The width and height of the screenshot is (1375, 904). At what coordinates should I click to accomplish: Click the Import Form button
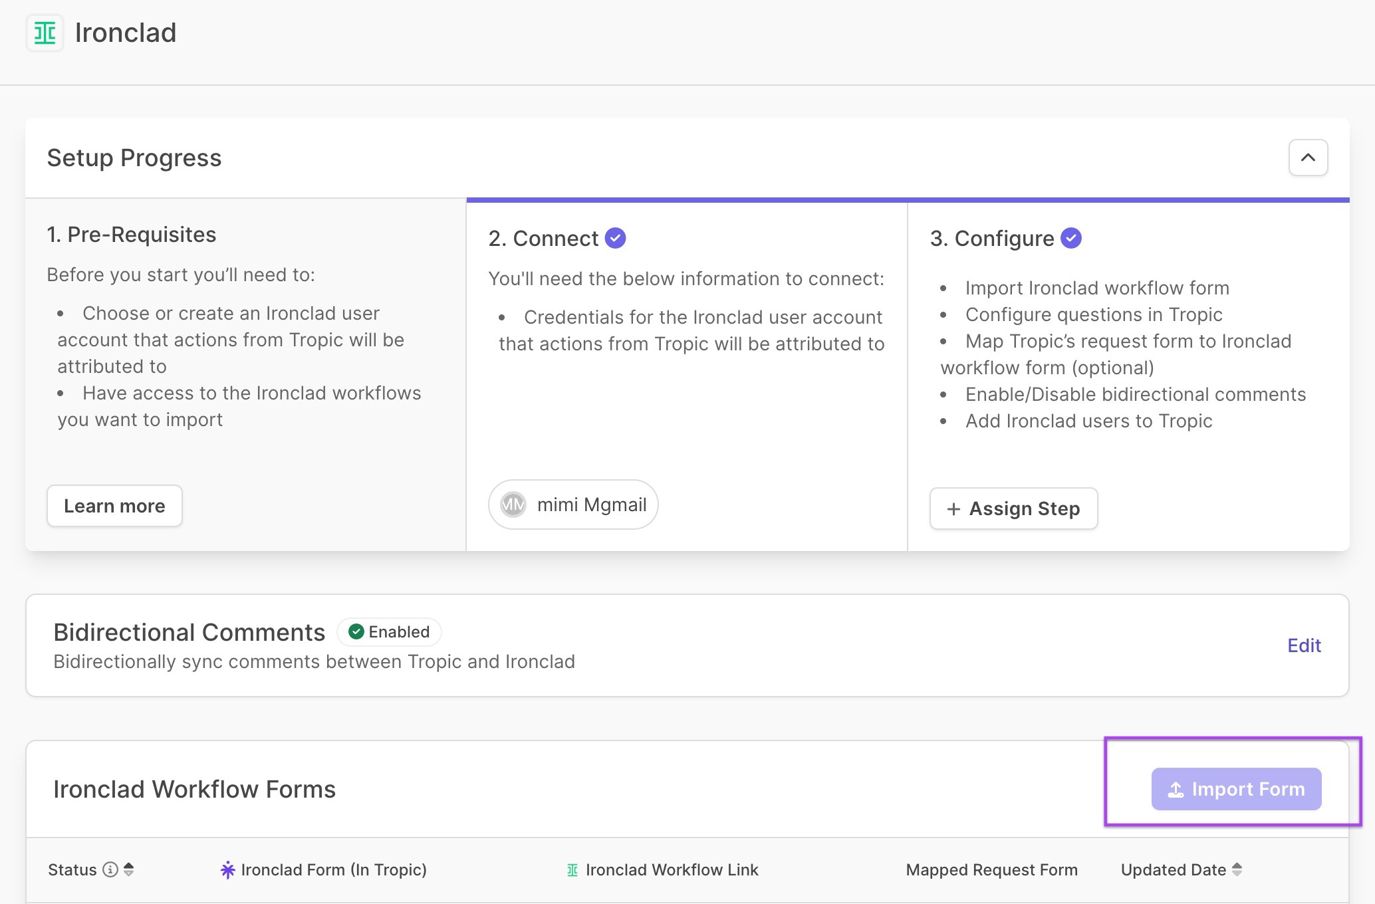1236,789
